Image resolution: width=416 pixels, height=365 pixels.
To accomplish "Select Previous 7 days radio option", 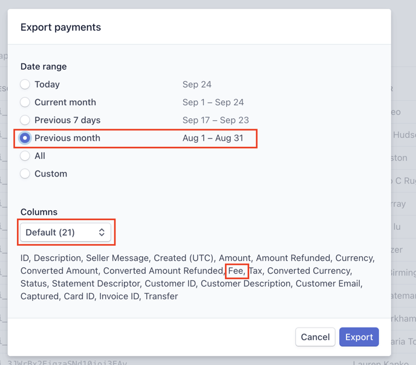I will click(x=25, y=120).
